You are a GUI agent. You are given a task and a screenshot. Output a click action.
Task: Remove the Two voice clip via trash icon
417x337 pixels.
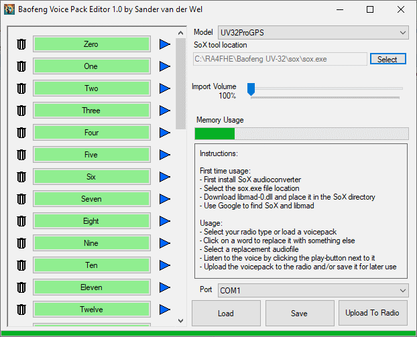[21, 88]
